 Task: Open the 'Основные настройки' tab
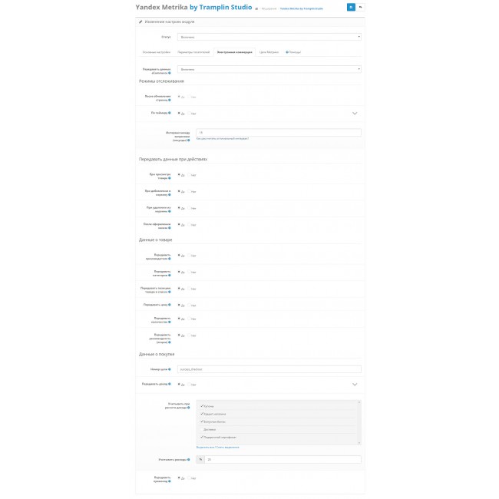(156, 52)
